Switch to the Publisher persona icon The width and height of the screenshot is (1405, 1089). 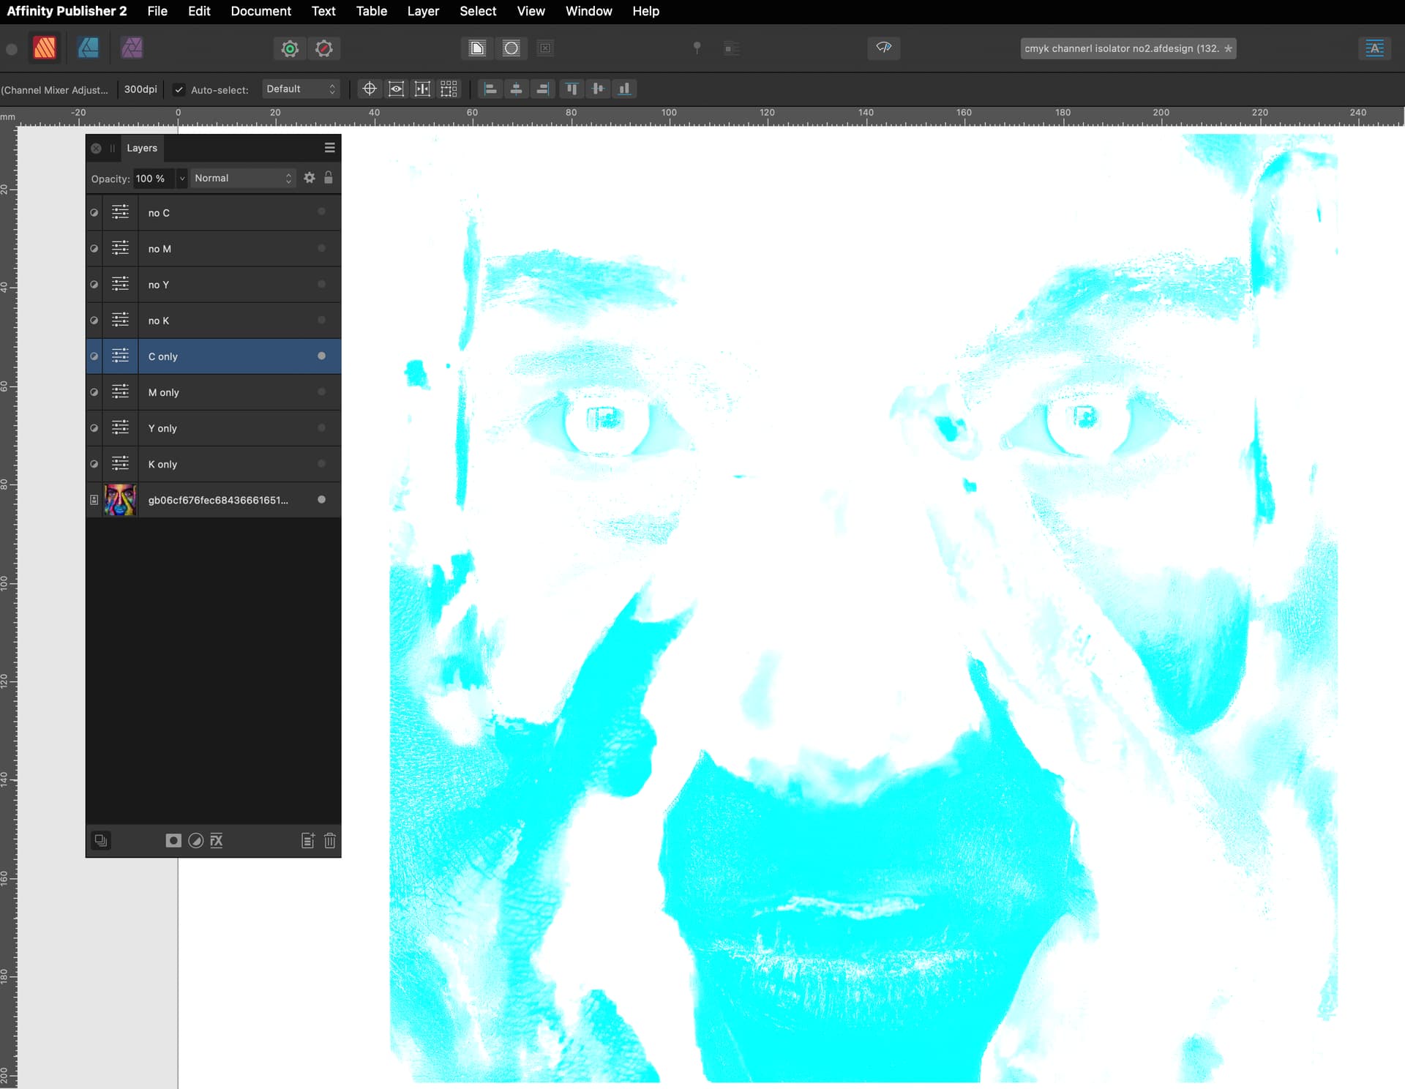45,48
